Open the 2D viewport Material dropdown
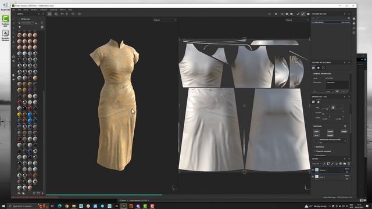Image resolution: width=372 pixels, height=209 pixels. pos(297,20)
